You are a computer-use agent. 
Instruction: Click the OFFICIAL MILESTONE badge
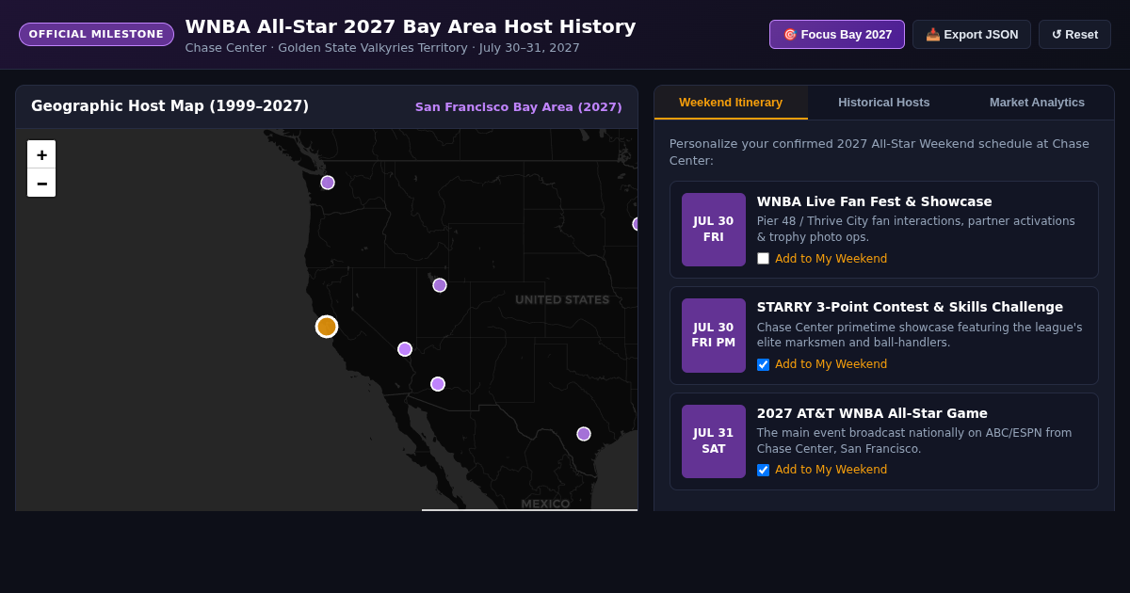pos(96,35)
